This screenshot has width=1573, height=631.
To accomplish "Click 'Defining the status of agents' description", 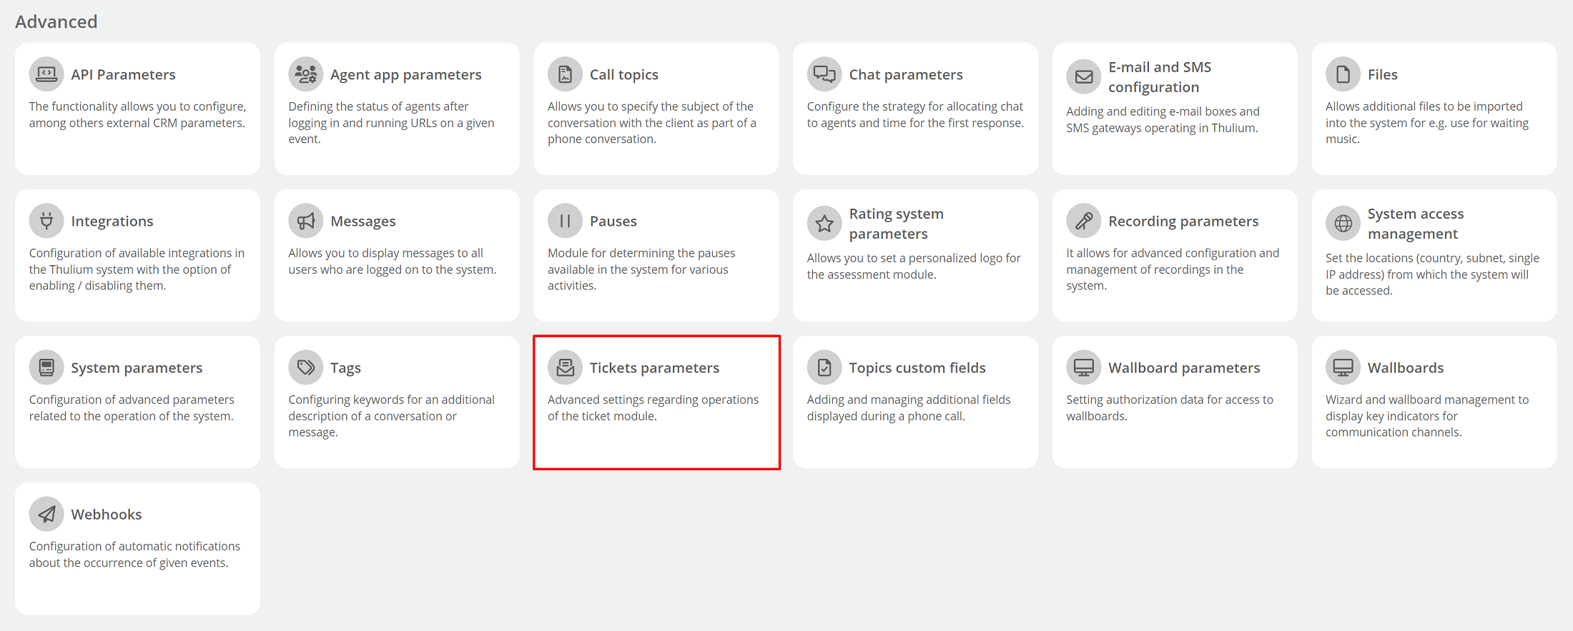I will click(391, 122).
